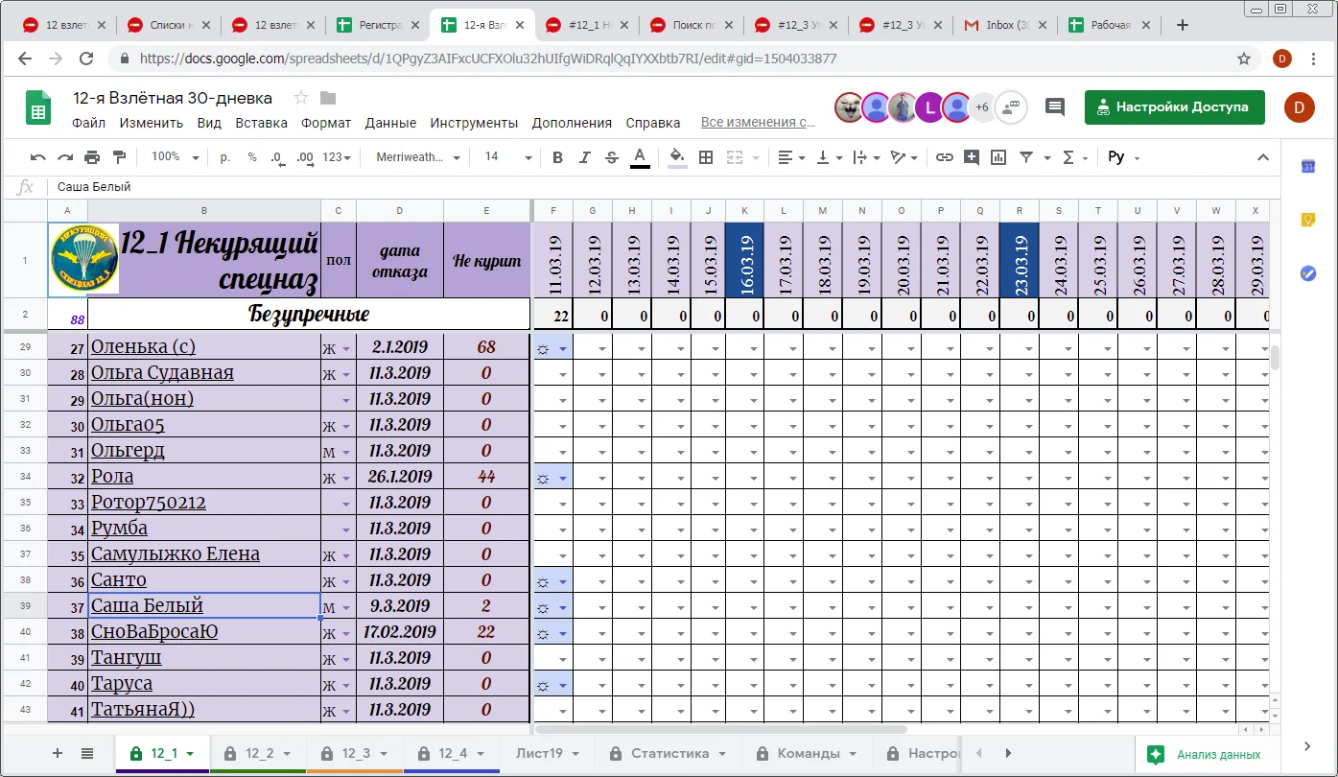Toggle italic formatting

tap(585, 157)
